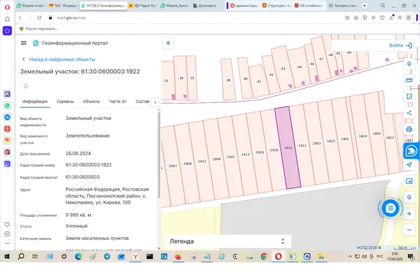This screenshot has width=420, height=272.
Task: Select the ruler measurement tool
Action: click(409, 80)
